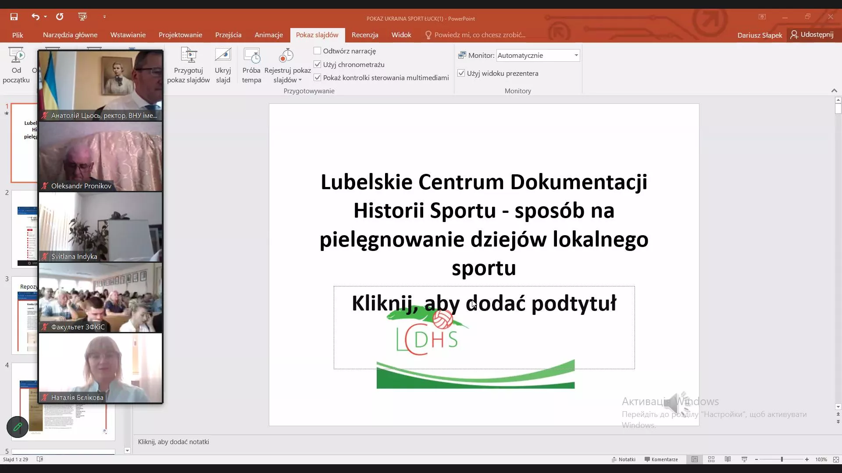Uncheck Odtwórz narrację option
Image resolution: width=842 pixels, height=473 pixels.
click(x=317, y=50)
